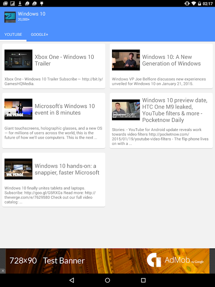Open the Pocketnow Daily video thumbnail
This screenshot has width=215, height=287.
[126, 110]
